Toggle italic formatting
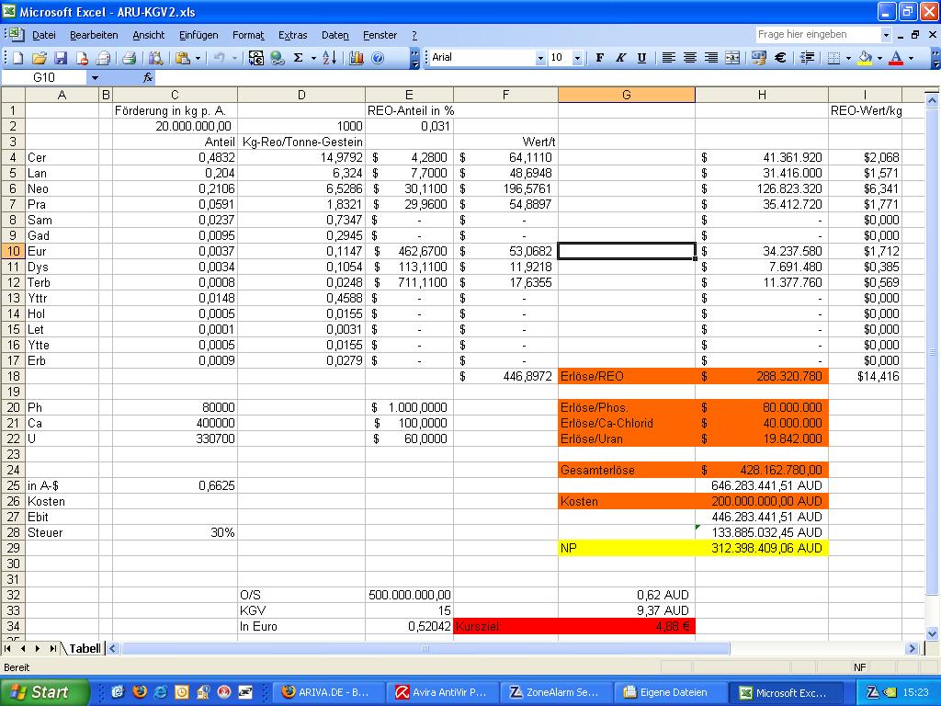Viewport: 941px width, 706px height. tap(619, 58)
